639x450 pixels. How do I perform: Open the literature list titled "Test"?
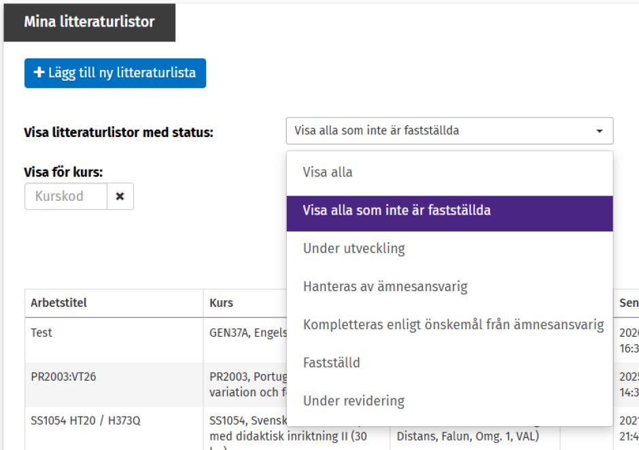[42, 333]
